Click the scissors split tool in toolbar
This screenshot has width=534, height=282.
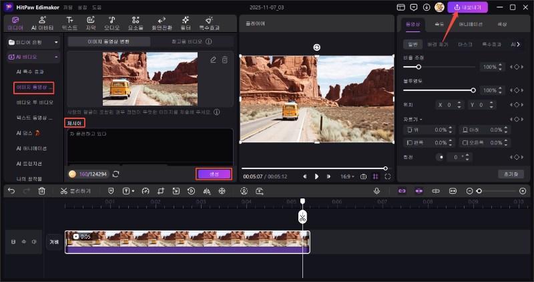tap(63, 191)
